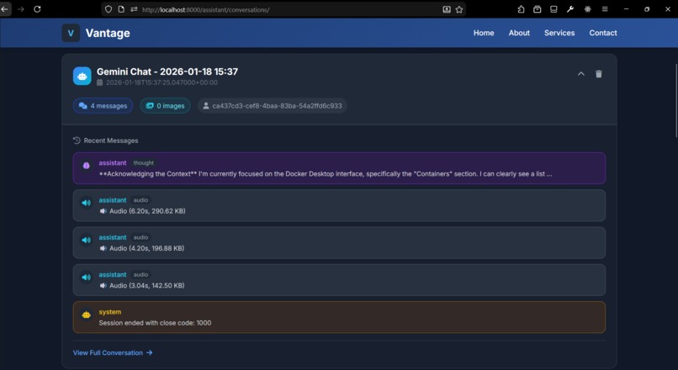Open the Services nav link

click(x=559, y=33)
